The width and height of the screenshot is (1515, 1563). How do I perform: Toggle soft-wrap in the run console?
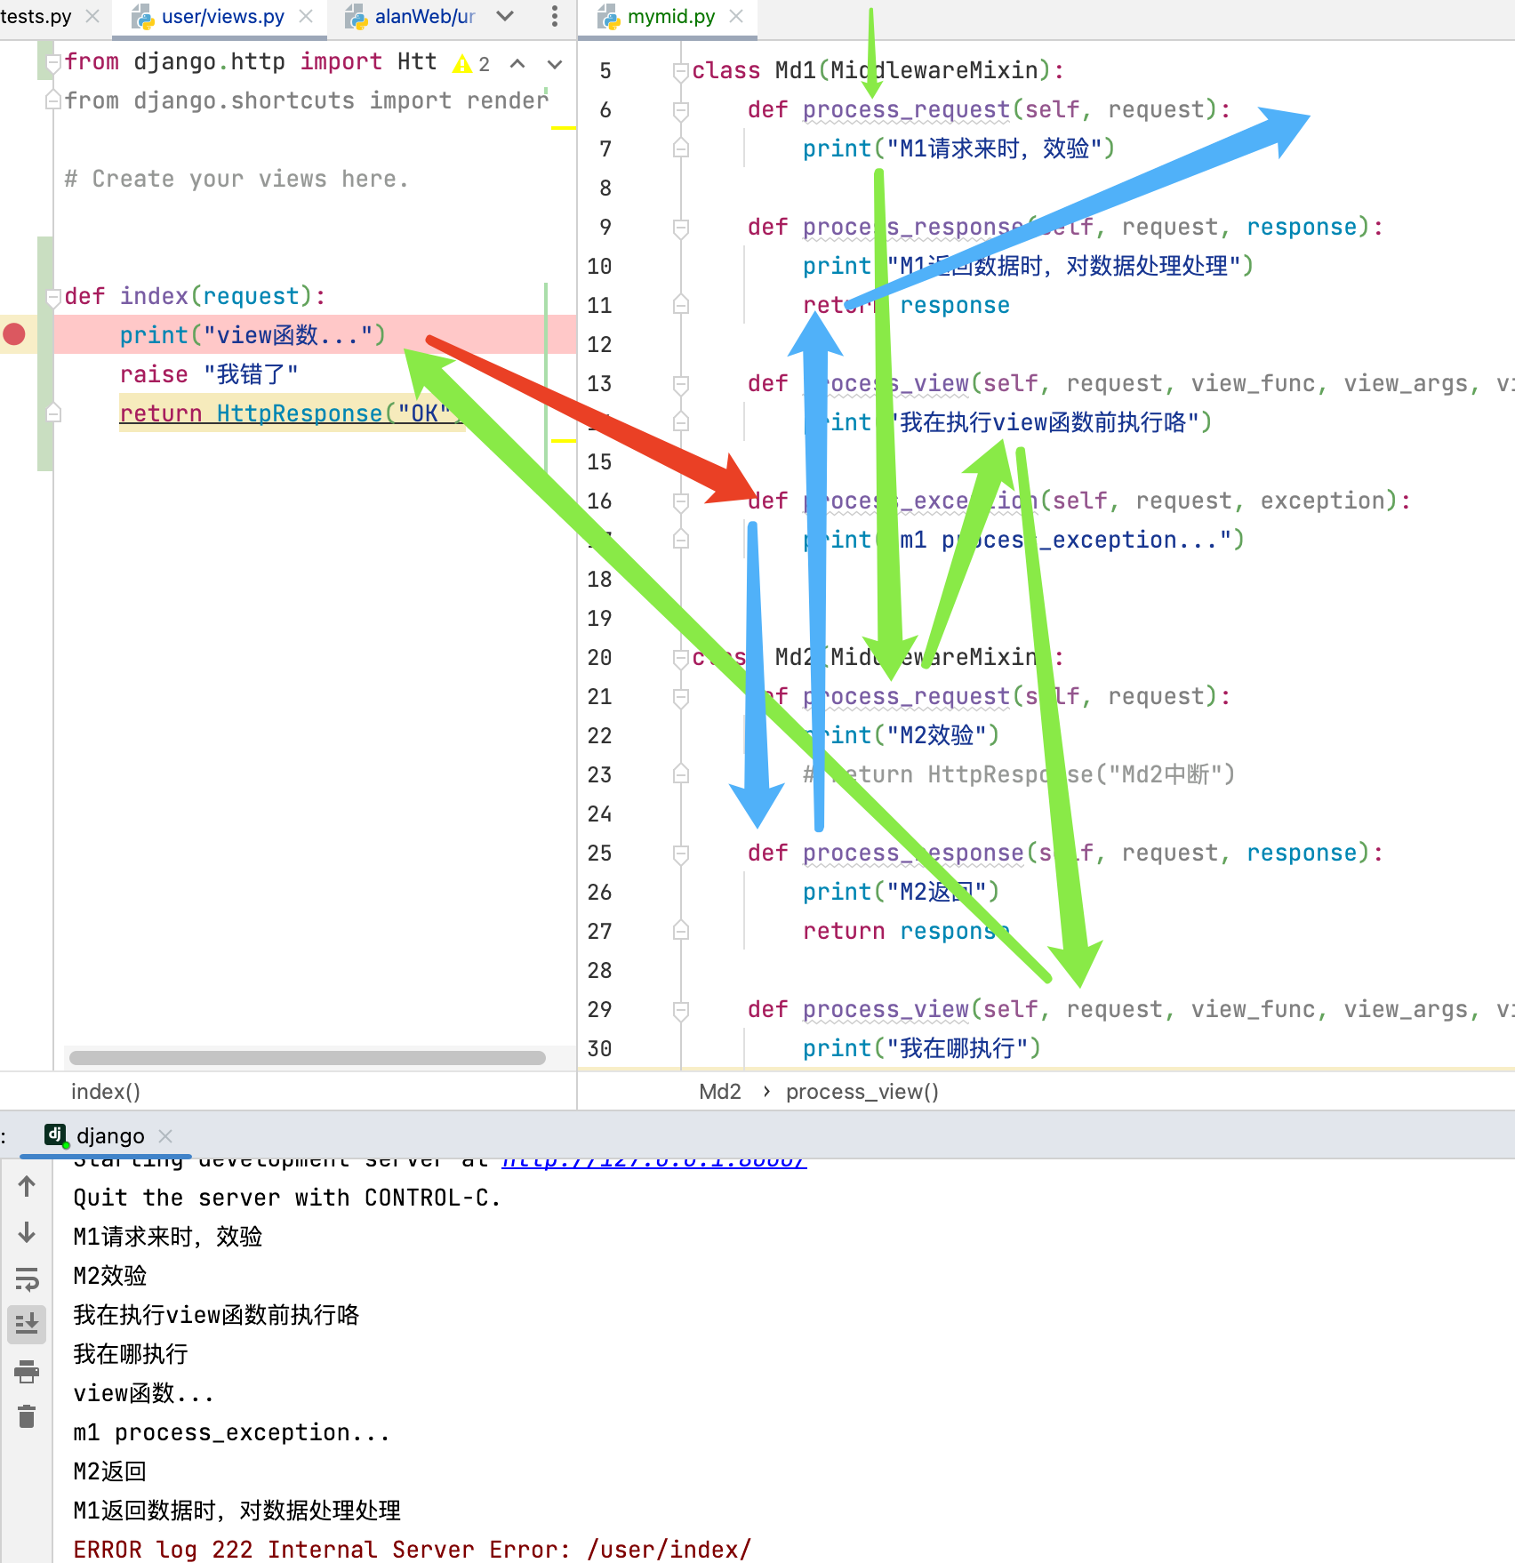pyautogui.click(x=27, y=1279)
